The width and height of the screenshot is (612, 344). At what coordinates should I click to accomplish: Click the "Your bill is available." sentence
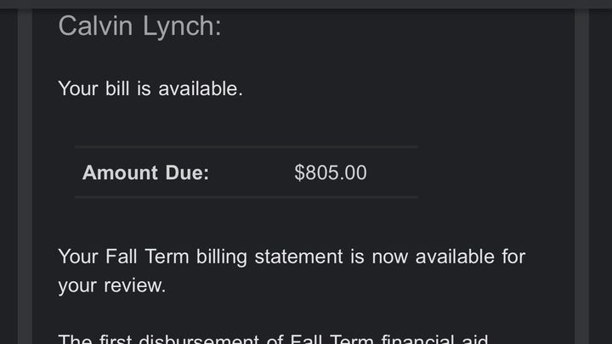[150, 88]
